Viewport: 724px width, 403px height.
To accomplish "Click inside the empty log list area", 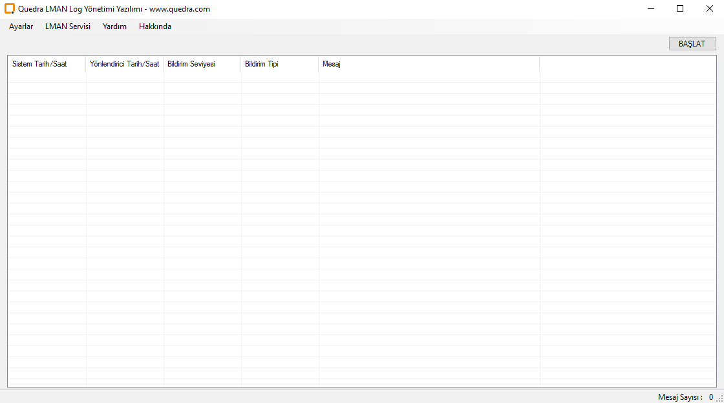I will (362, 226).
